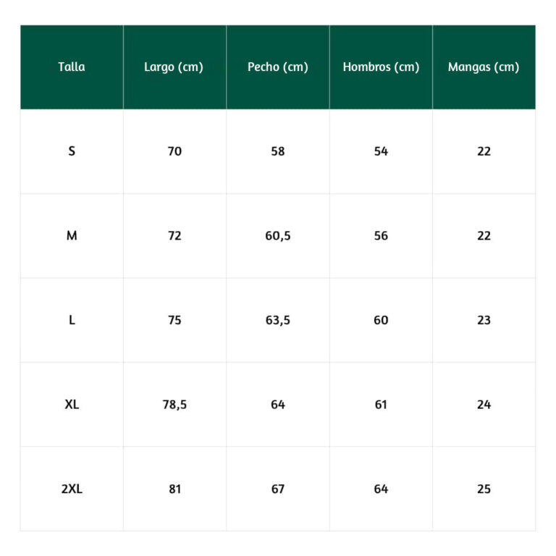
Task: Select the 25 sleeves value for 2XL
Action: tap(484, 489)
